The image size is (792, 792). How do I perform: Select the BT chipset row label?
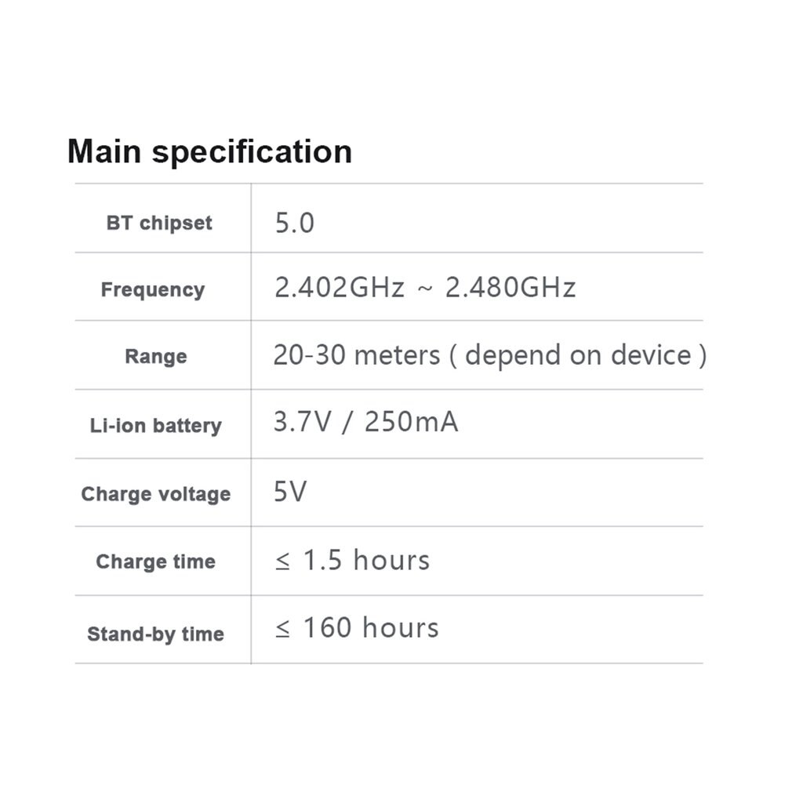coord(159,223)
